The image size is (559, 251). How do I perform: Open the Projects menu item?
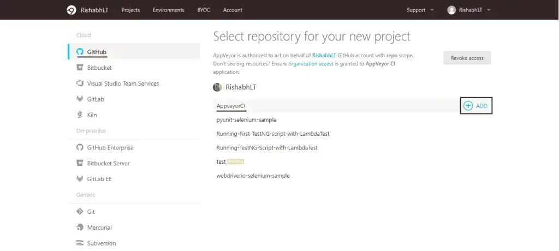130,10
